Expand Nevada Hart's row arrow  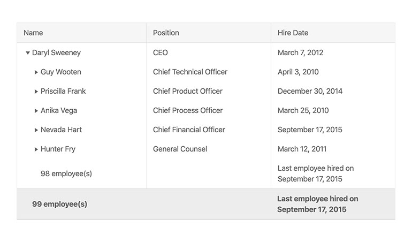(x=36, y=130)
